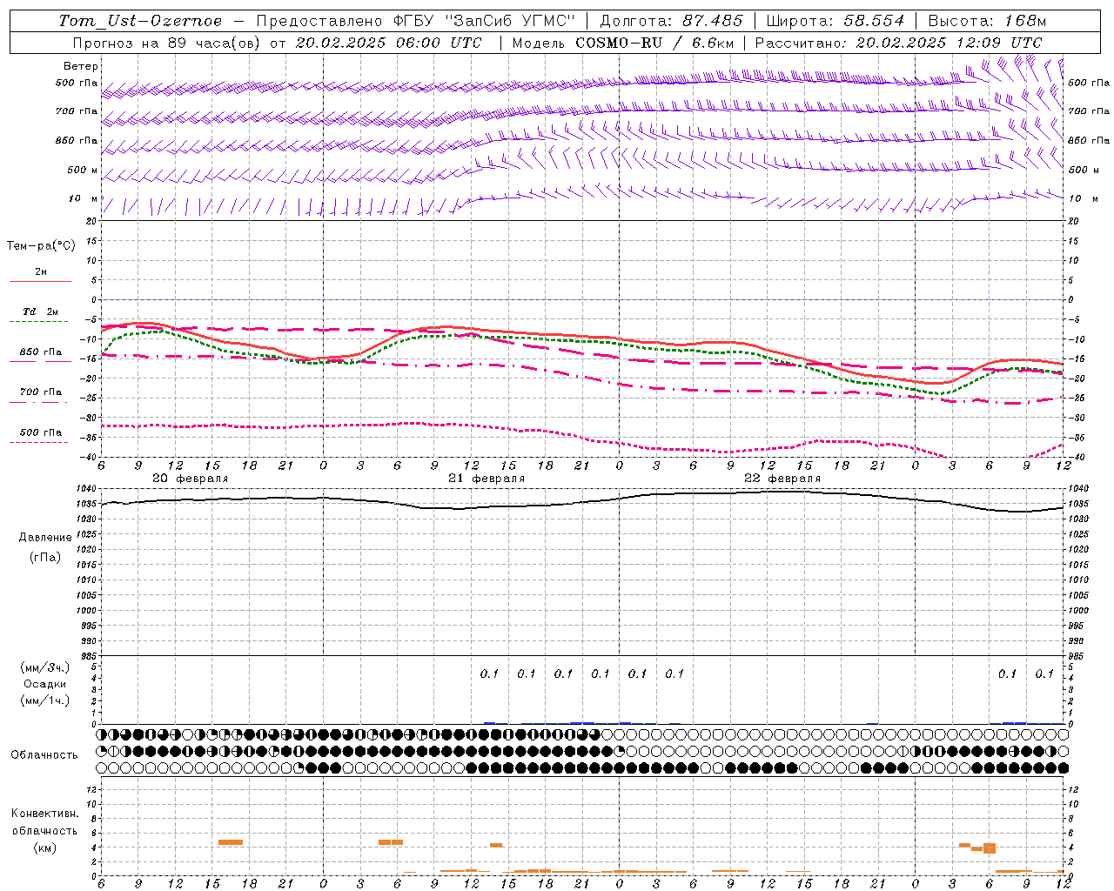The width and height of the screenshot is (1114, 891).
Task: Click the date label 21 февраля
Action: [x=487, y=479]
